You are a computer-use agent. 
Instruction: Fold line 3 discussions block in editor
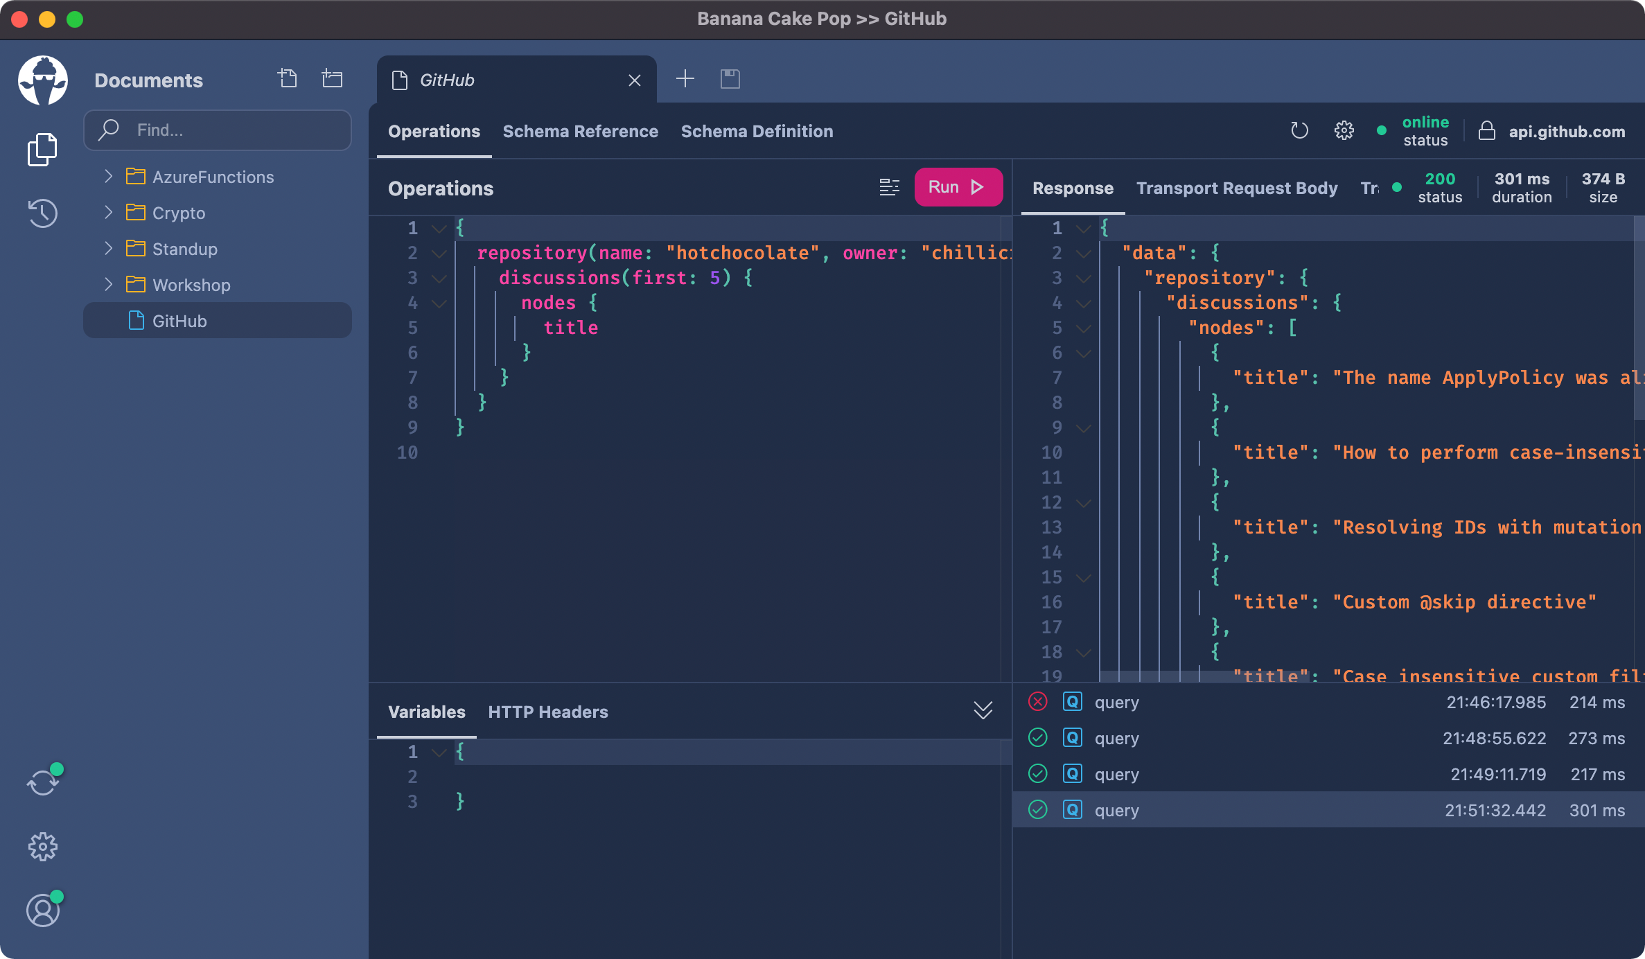(x=439, y=279)
